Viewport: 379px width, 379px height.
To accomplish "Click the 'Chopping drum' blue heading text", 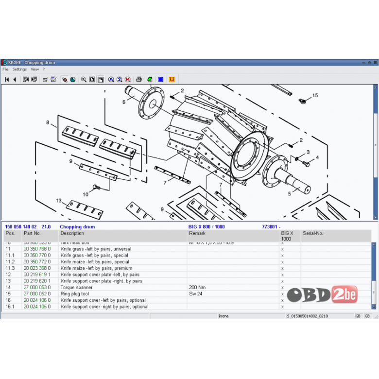I will coord(77,227).
